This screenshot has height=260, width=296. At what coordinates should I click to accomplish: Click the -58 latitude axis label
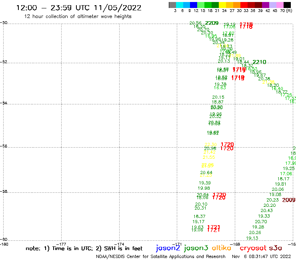coord(4,192)
